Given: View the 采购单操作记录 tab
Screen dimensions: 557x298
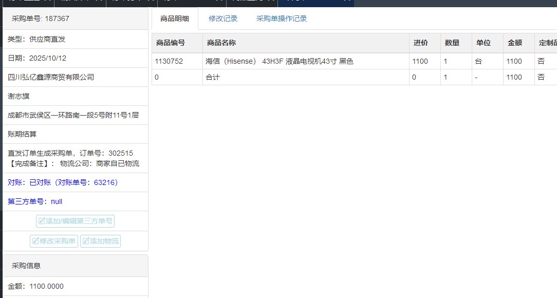Looking at the screenshot, I should [282, 18].
